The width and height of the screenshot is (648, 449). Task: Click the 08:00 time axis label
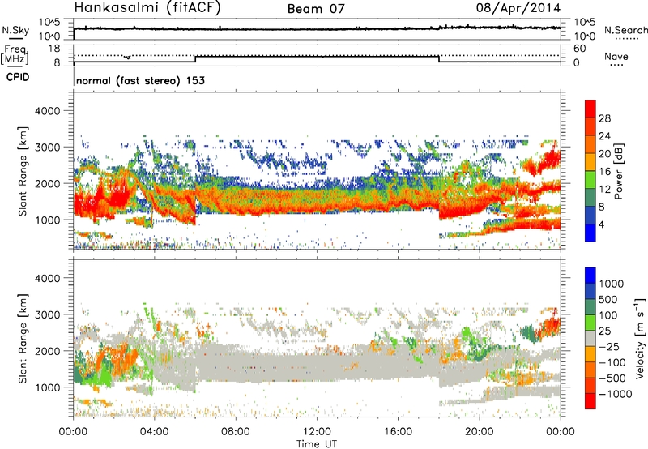236,432
